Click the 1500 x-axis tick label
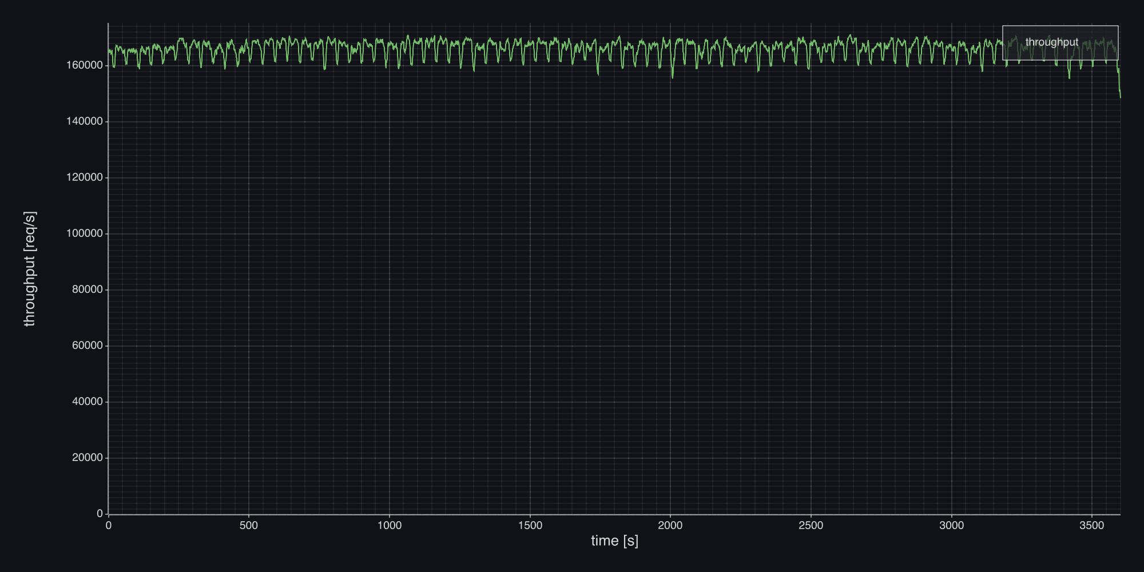This screenshot has width=1144, height=572. pos(530,526)
